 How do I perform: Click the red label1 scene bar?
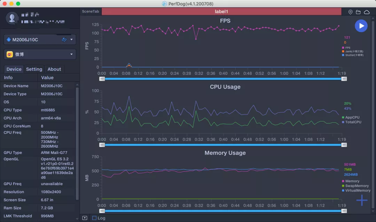[221, 11]
